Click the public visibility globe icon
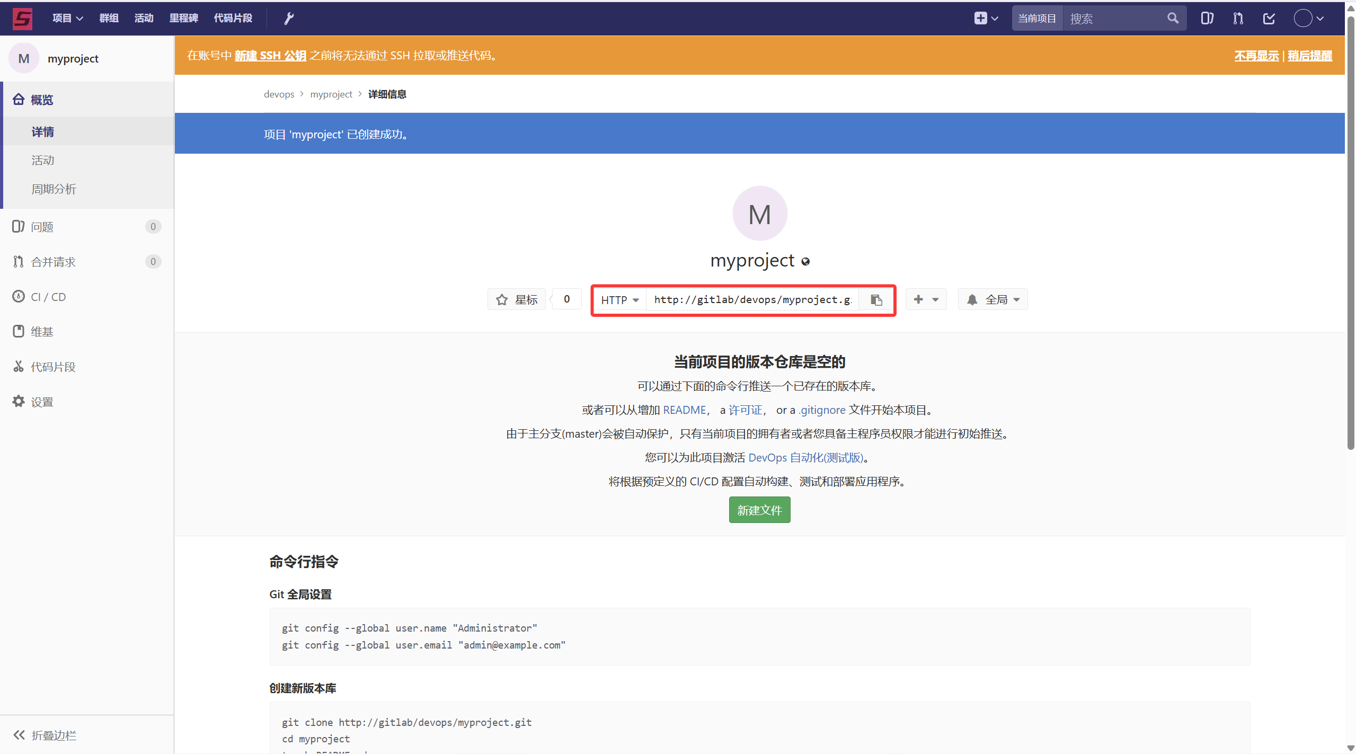Viewport: 1356px width, 754px height. click(805, 261)
